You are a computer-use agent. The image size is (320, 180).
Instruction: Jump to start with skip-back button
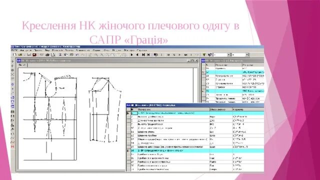(148, 54)
